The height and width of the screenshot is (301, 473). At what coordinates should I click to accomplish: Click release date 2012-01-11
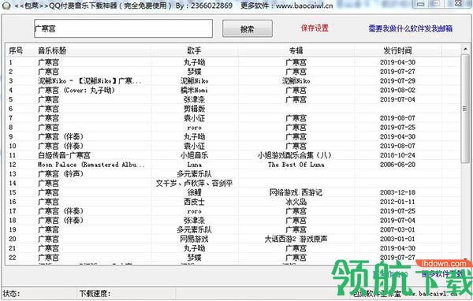click(397, 202)
